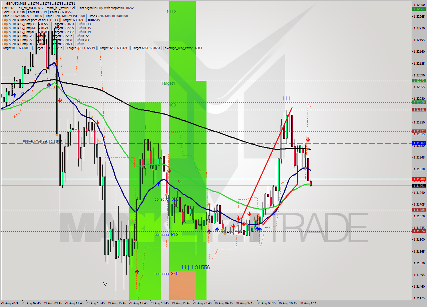Click the '29 Aug 2024' time axis label
This screenshot has height=307, width=427.
pos(9,303)
